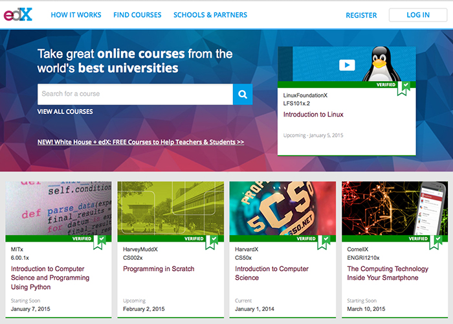Viewport: 453px width, 324px height.
Task: Click the MITx organization label
Action: 17,249
